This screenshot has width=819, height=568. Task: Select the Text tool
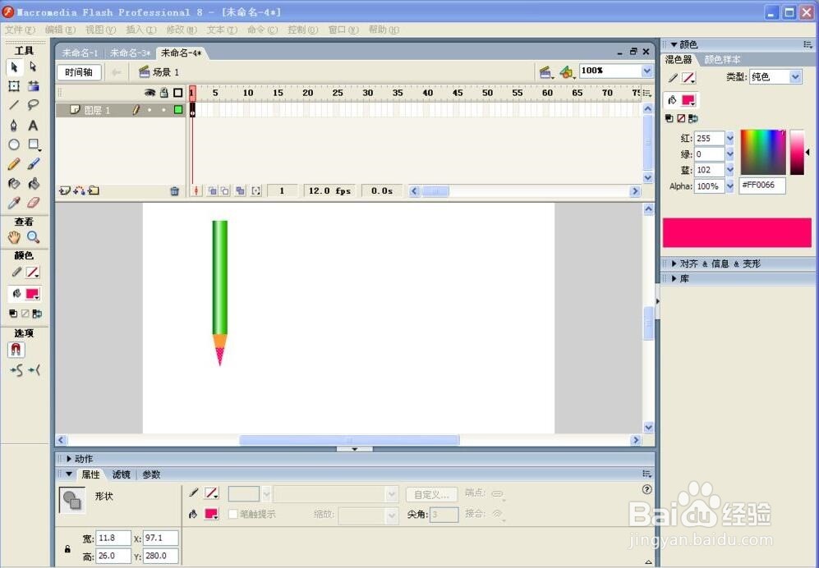tap(34, 126)
